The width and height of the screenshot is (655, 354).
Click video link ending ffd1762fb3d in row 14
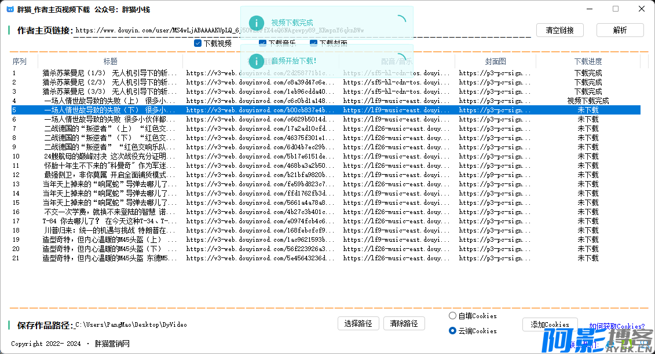[260, 193]
